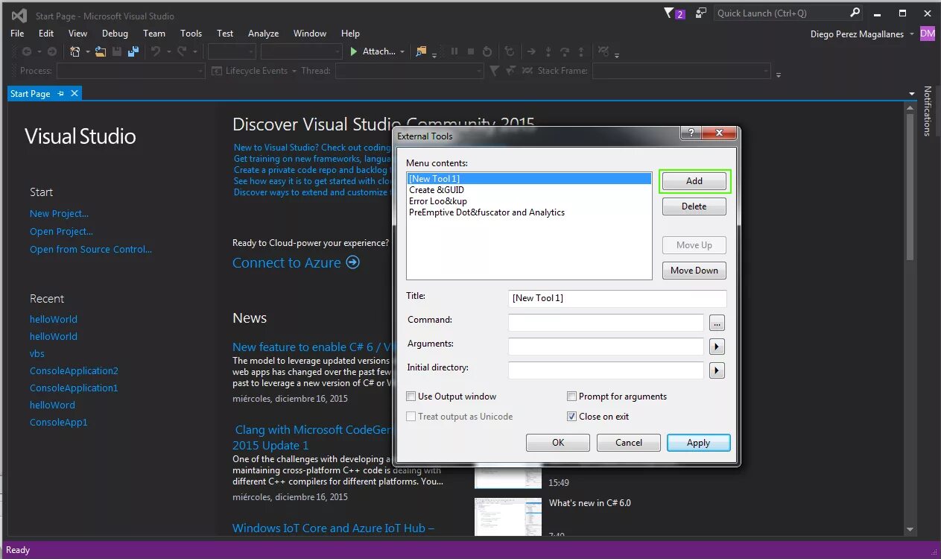Viewport: 941px width, 559px height.
Task: Open the Window menu
Action: (x=310, y=34)
